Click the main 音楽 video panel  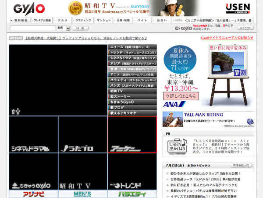(58, 80)
